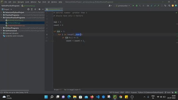Screen dimensions: 178x100
Task: Open Google Chrome from taskbar
Action: pos(120,97)
